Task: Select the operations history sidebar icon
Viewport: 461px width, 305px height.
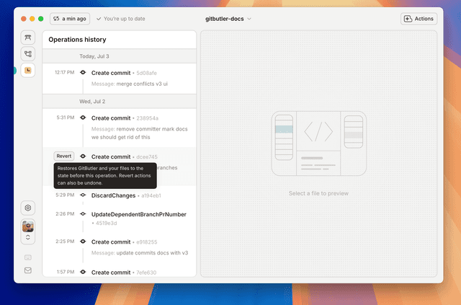Action: tap(28, 70)
